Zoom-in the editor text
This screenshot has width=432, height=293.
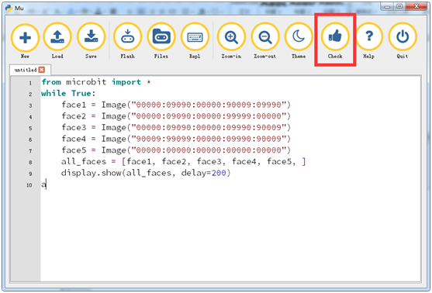(x=231, y=41)
